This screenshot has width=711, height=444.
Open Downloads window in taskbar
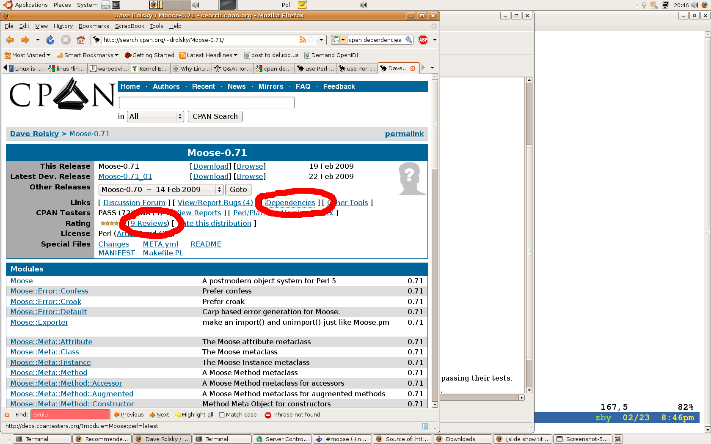pyautogui.click(x=463, y=439)
